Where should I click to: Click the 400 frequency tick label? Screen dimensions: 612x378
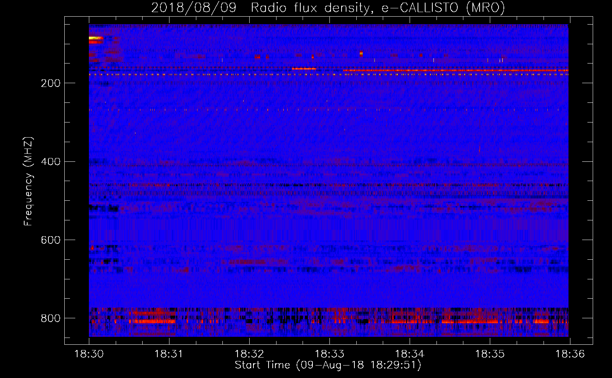[x=51, y=162]
